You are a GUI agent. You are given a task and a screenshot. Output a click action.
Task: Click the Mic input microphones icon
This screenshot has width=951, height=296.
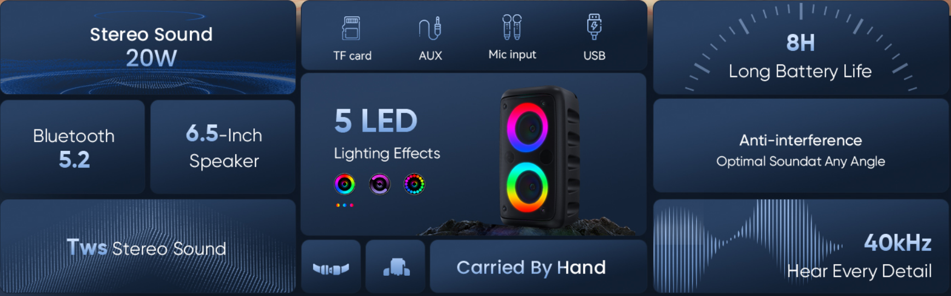[x=512, y=27]
